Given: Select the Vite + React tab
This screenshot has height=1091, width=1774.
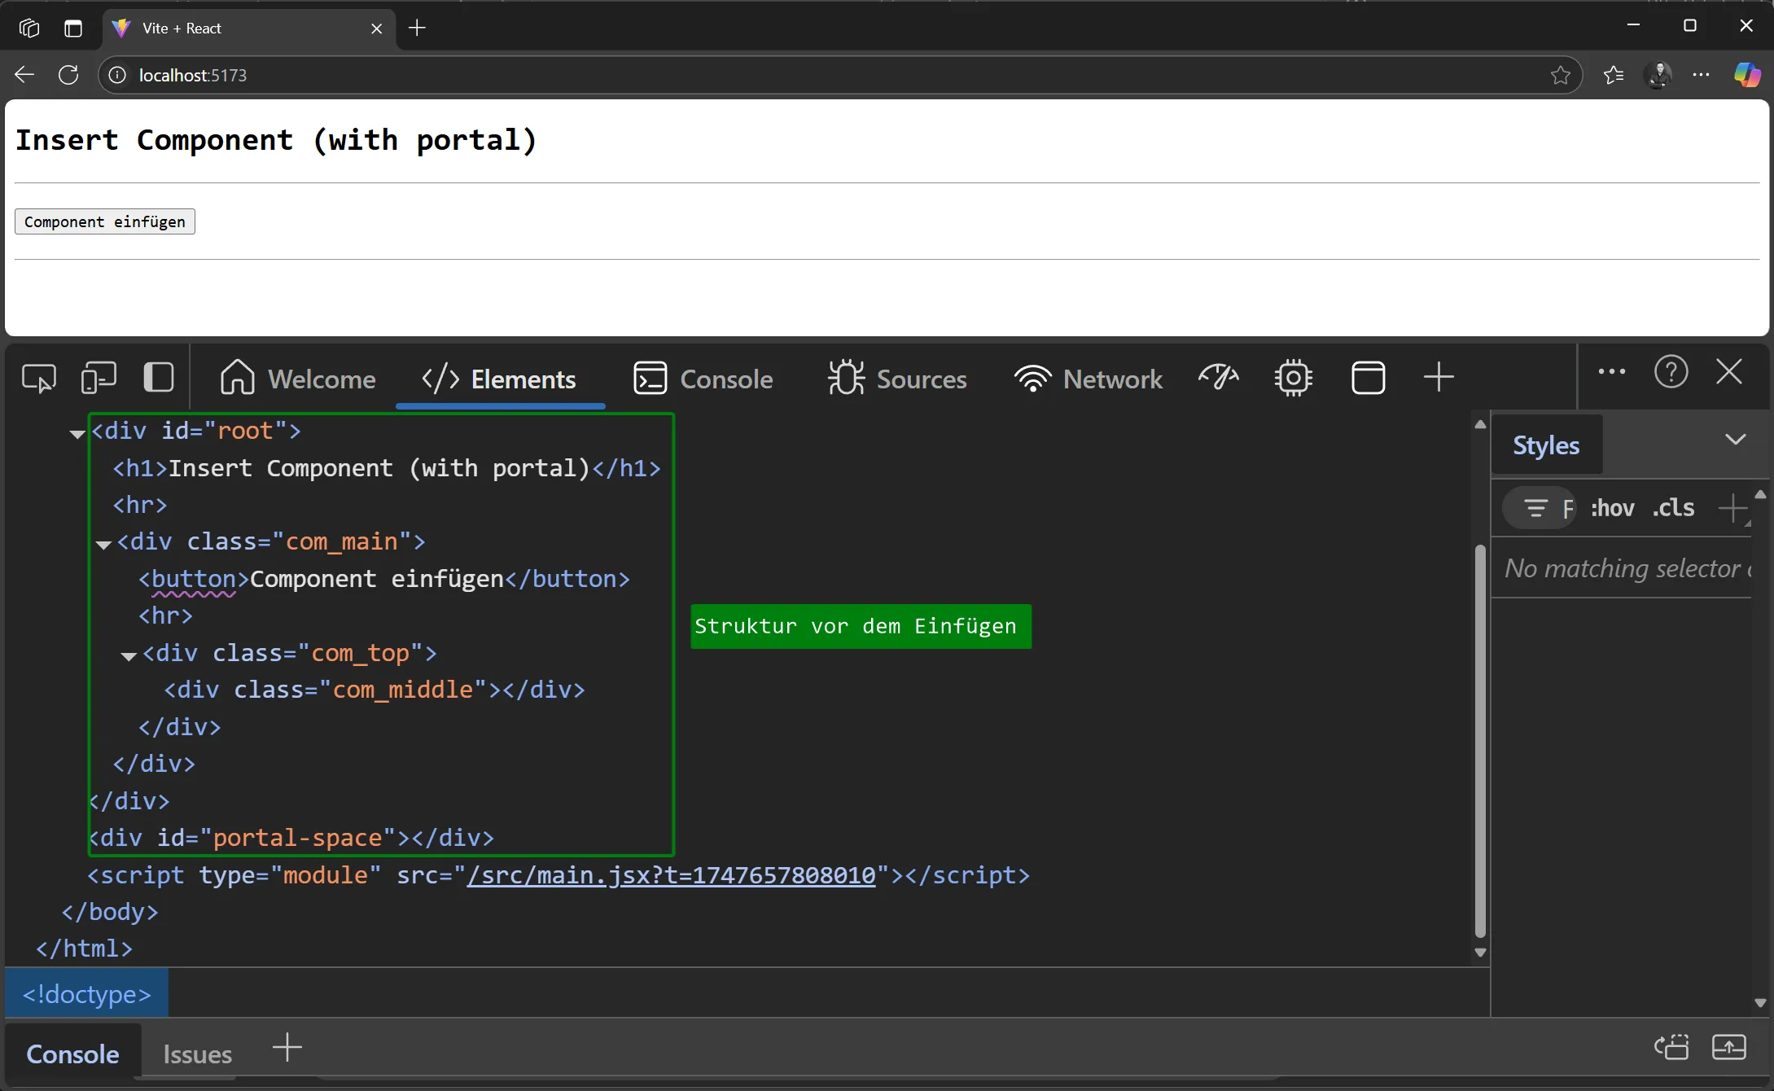Looking at the screenshot, I should pos(249,28).
